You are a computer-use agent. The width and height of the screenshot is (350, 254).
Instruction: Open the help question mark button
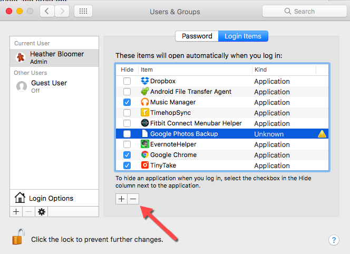point(334,240)
